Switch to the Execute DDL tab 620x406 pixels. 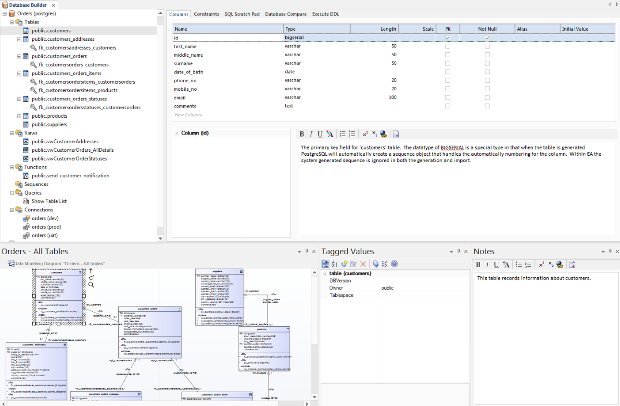point(326,14)
